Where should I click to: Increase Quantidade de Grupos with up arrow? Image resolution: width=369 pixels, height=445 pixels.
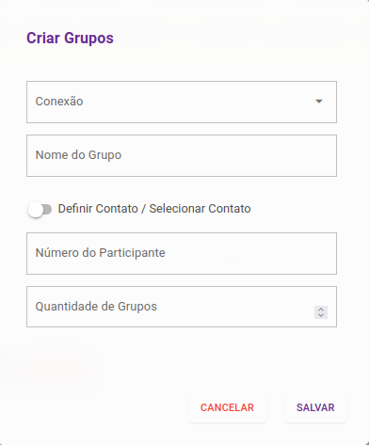[x=321, y=310]
